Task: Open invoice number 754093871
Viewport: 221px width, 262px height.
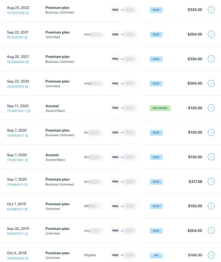Action: point(15,136)
